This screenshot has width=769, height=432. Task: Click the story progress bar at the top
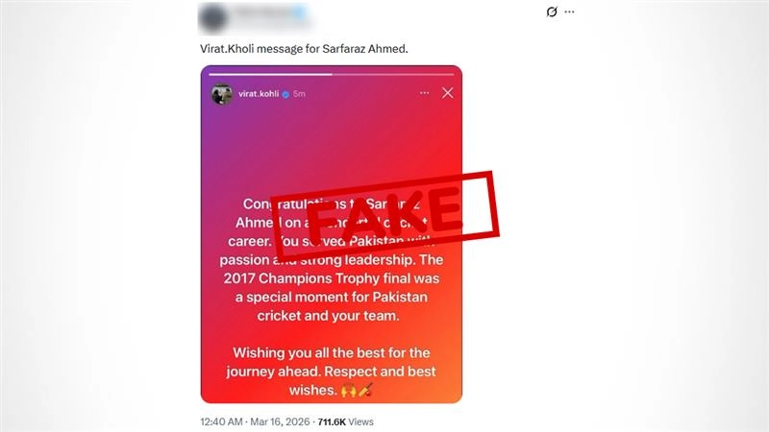tap(332, 75)
